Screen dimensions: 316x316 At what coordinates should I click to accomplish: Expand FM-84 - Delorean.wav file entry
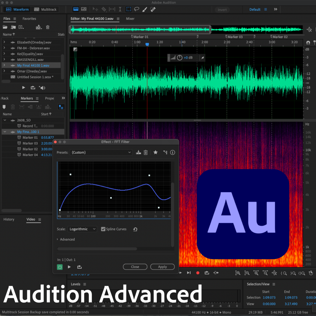[4, 48]
